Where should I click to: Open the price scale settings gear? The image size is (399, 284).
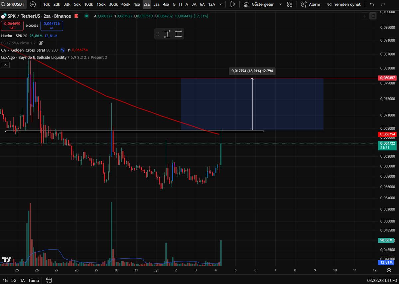coord(389,270)
